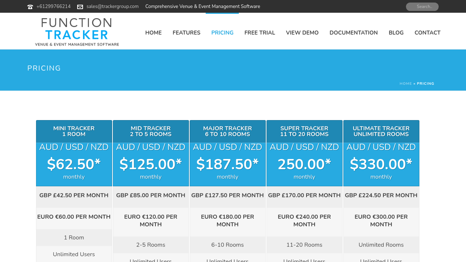
Task: Click the Comprehensive Venue & Event Management tagline
Action: [203, 7]
